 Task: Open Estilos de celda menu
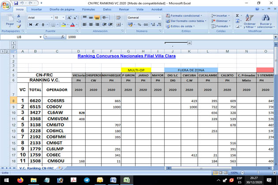[180, 26]
